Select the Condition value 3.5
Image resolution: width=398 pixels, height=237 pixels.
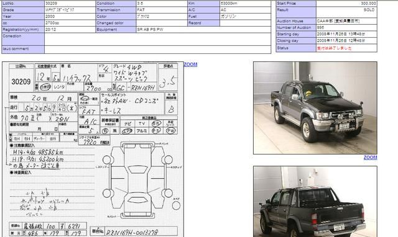(140, 4)
